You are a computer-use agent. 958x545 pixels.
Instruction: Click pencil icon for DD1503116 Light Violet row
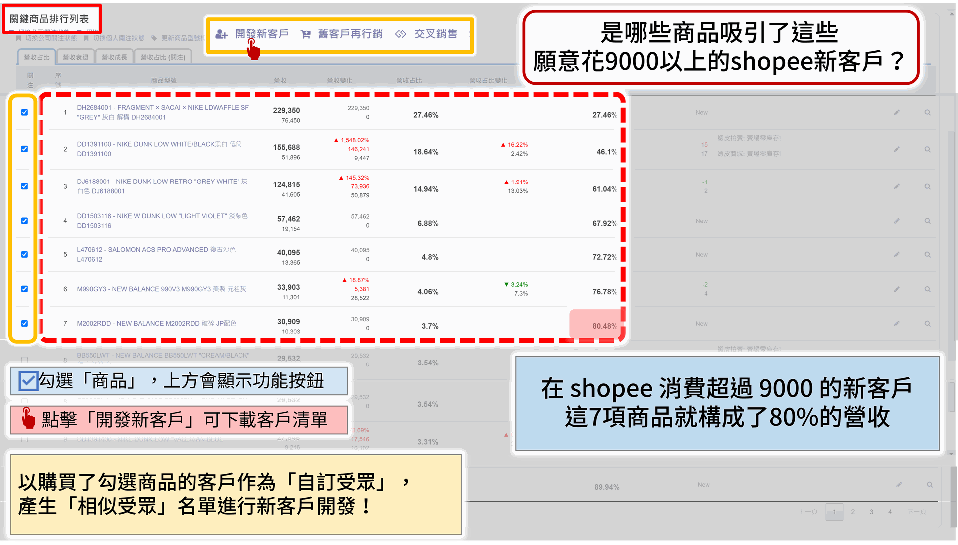tap(897, 221)
